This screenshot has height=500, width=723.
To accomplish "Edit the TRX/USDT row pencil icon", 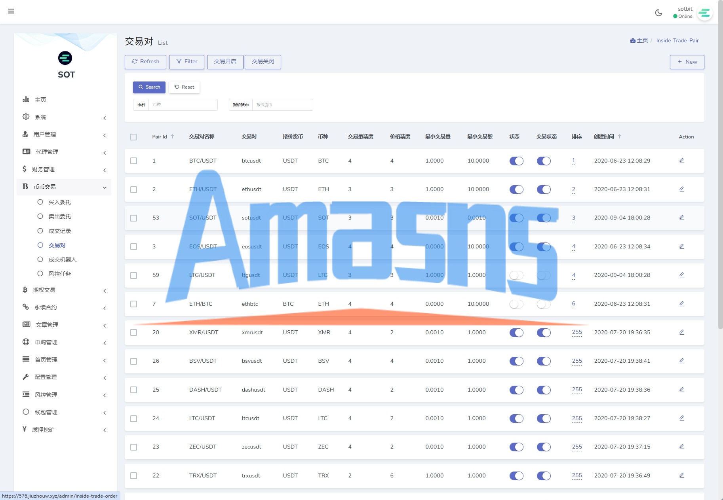I will pyautogui.click(x=682, y=475).
